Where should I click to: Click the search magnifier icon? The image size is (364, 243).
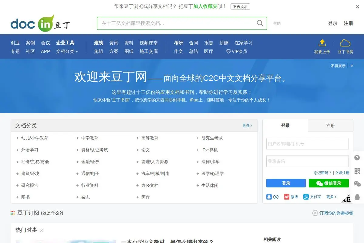[x=260, y=23]
